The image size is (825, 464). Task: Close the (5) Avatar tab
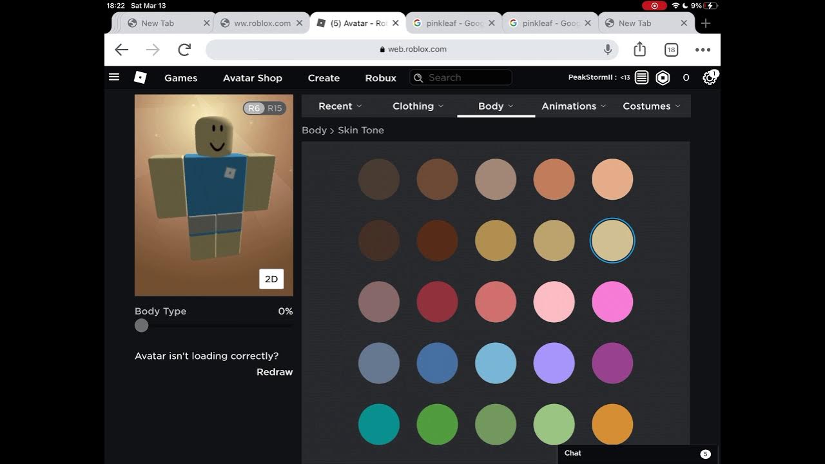click(x=395, y=23)
